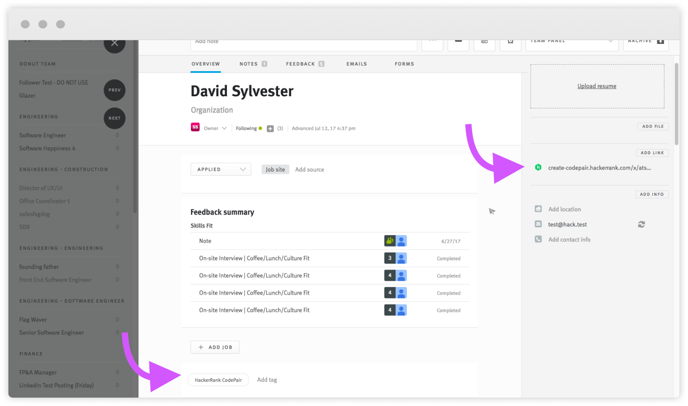Open the Forms tab

click(404, 64)
